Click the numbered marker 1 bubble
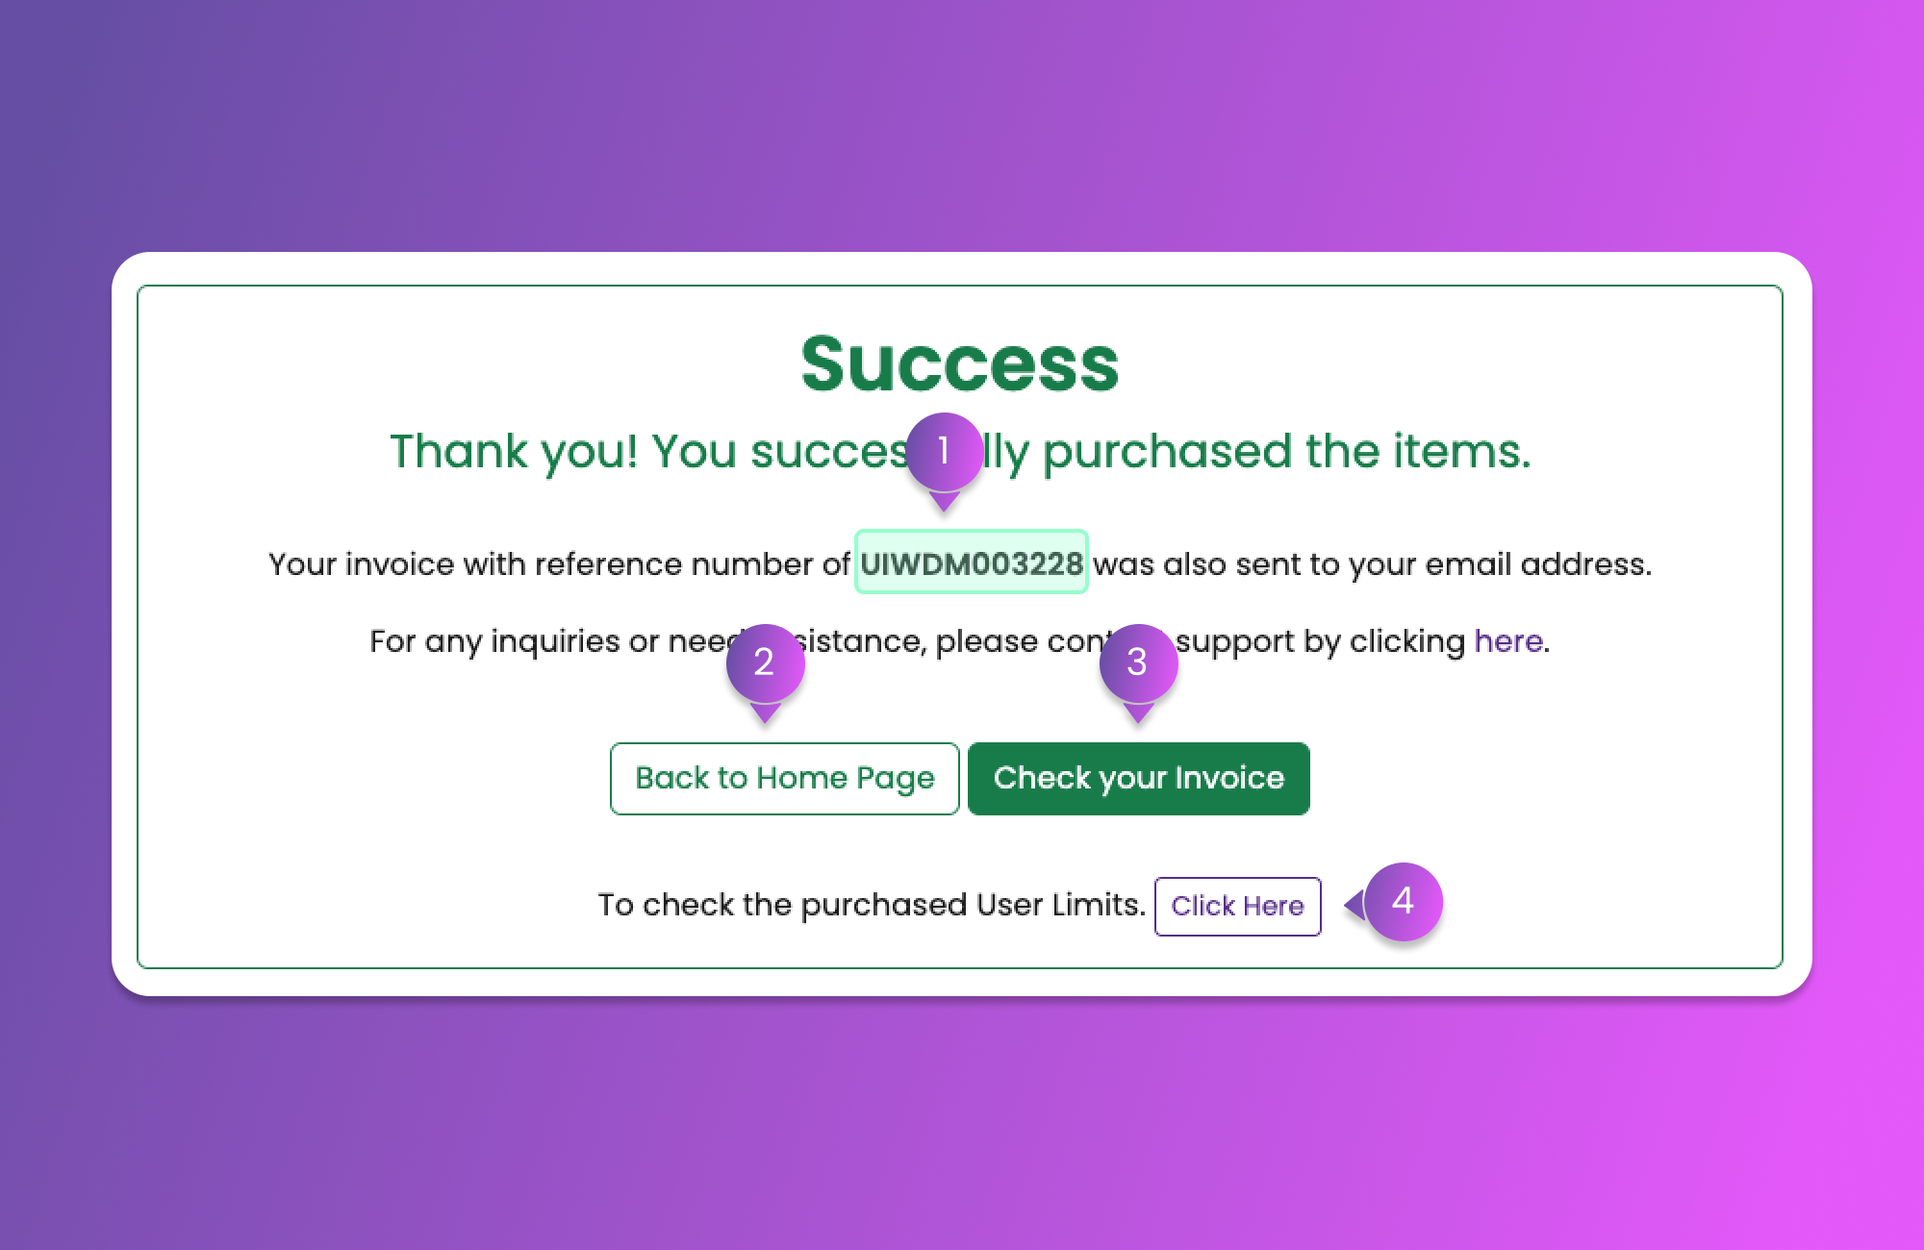The width and height of the screenshot is (1924, 1250). pos(944,451)
